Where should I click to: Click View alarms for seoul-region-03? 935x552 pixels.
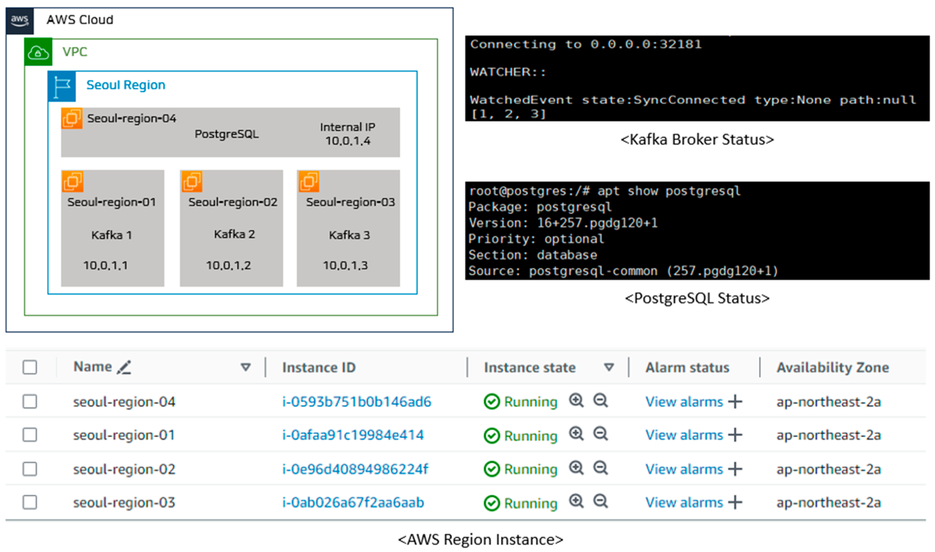coord(684,502)
